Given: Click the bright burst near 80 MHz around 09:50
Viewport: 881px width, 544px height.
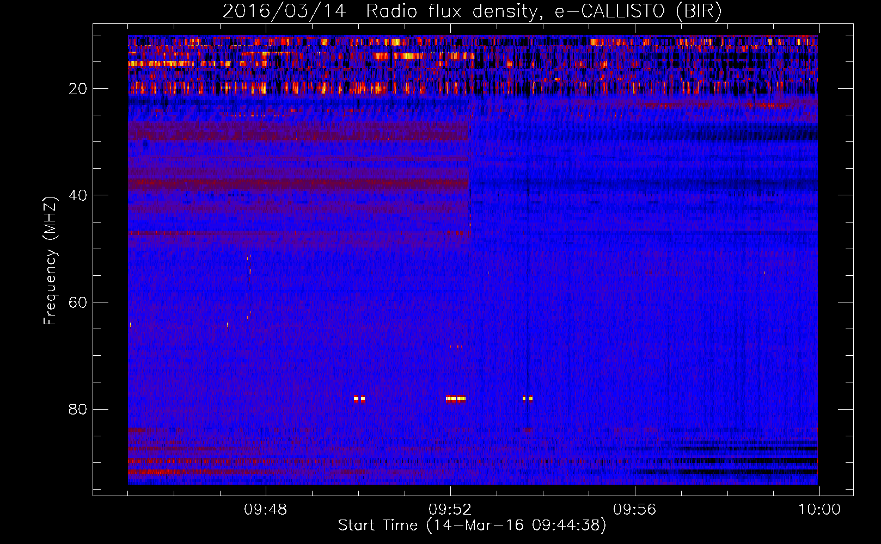Looking at the screenshot, I should tap(359, 399).
